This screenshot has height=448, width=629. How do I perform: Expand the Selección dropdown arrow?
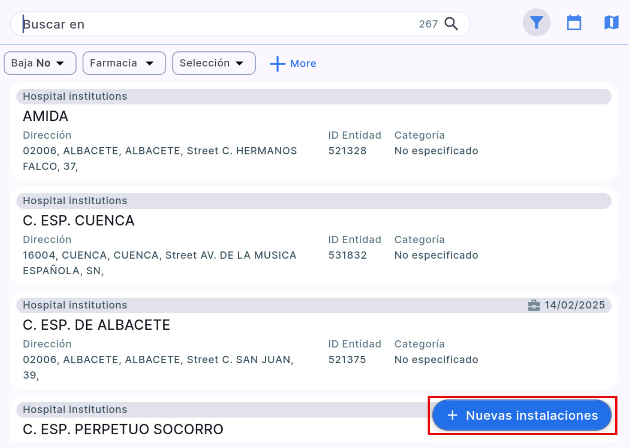pos(240,63)
